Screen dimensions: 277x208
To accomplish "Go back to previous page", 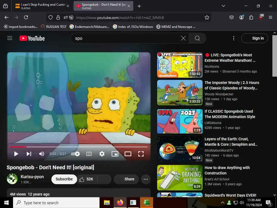I will [6, 17].
